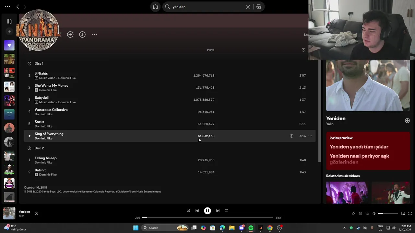This screenshot has width=415, height=233.
Task: Skip to next track
Action: (218, 211)
